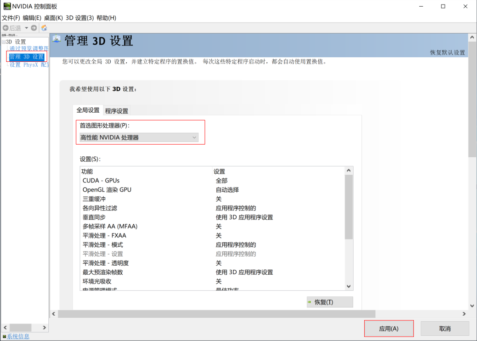Select the 平滑处理 - 透明度 row
The width and height of the screenshot is (477, 341).
(x=212, y=263)
